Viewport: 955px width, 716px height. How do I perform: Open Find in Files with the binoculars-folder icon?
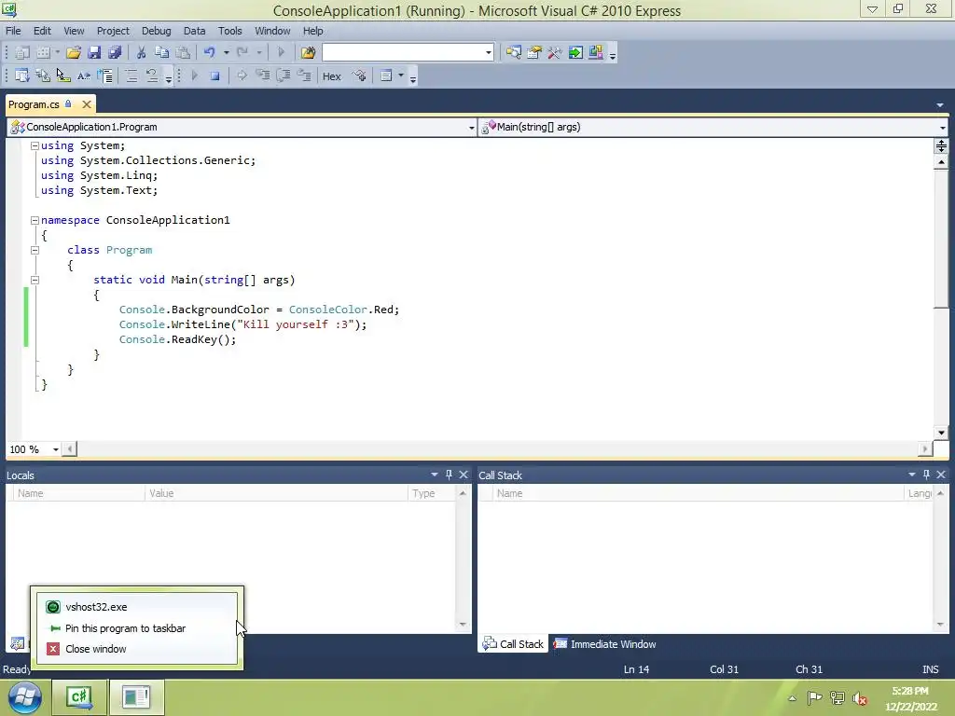[308, 53]
